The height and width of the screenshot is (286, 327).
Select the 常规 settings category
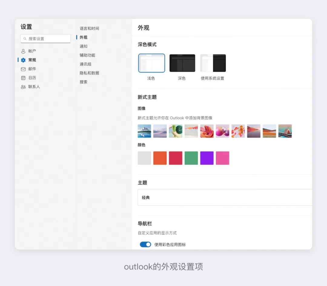click(32, 60)
